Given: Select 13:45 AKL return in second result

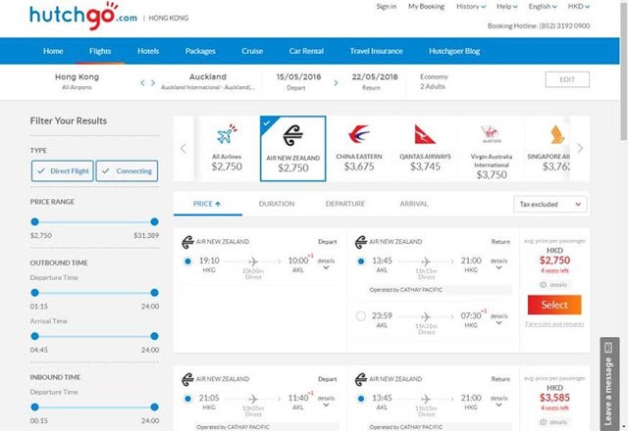Looking at the screenshot, I should [x=361, y=399].
